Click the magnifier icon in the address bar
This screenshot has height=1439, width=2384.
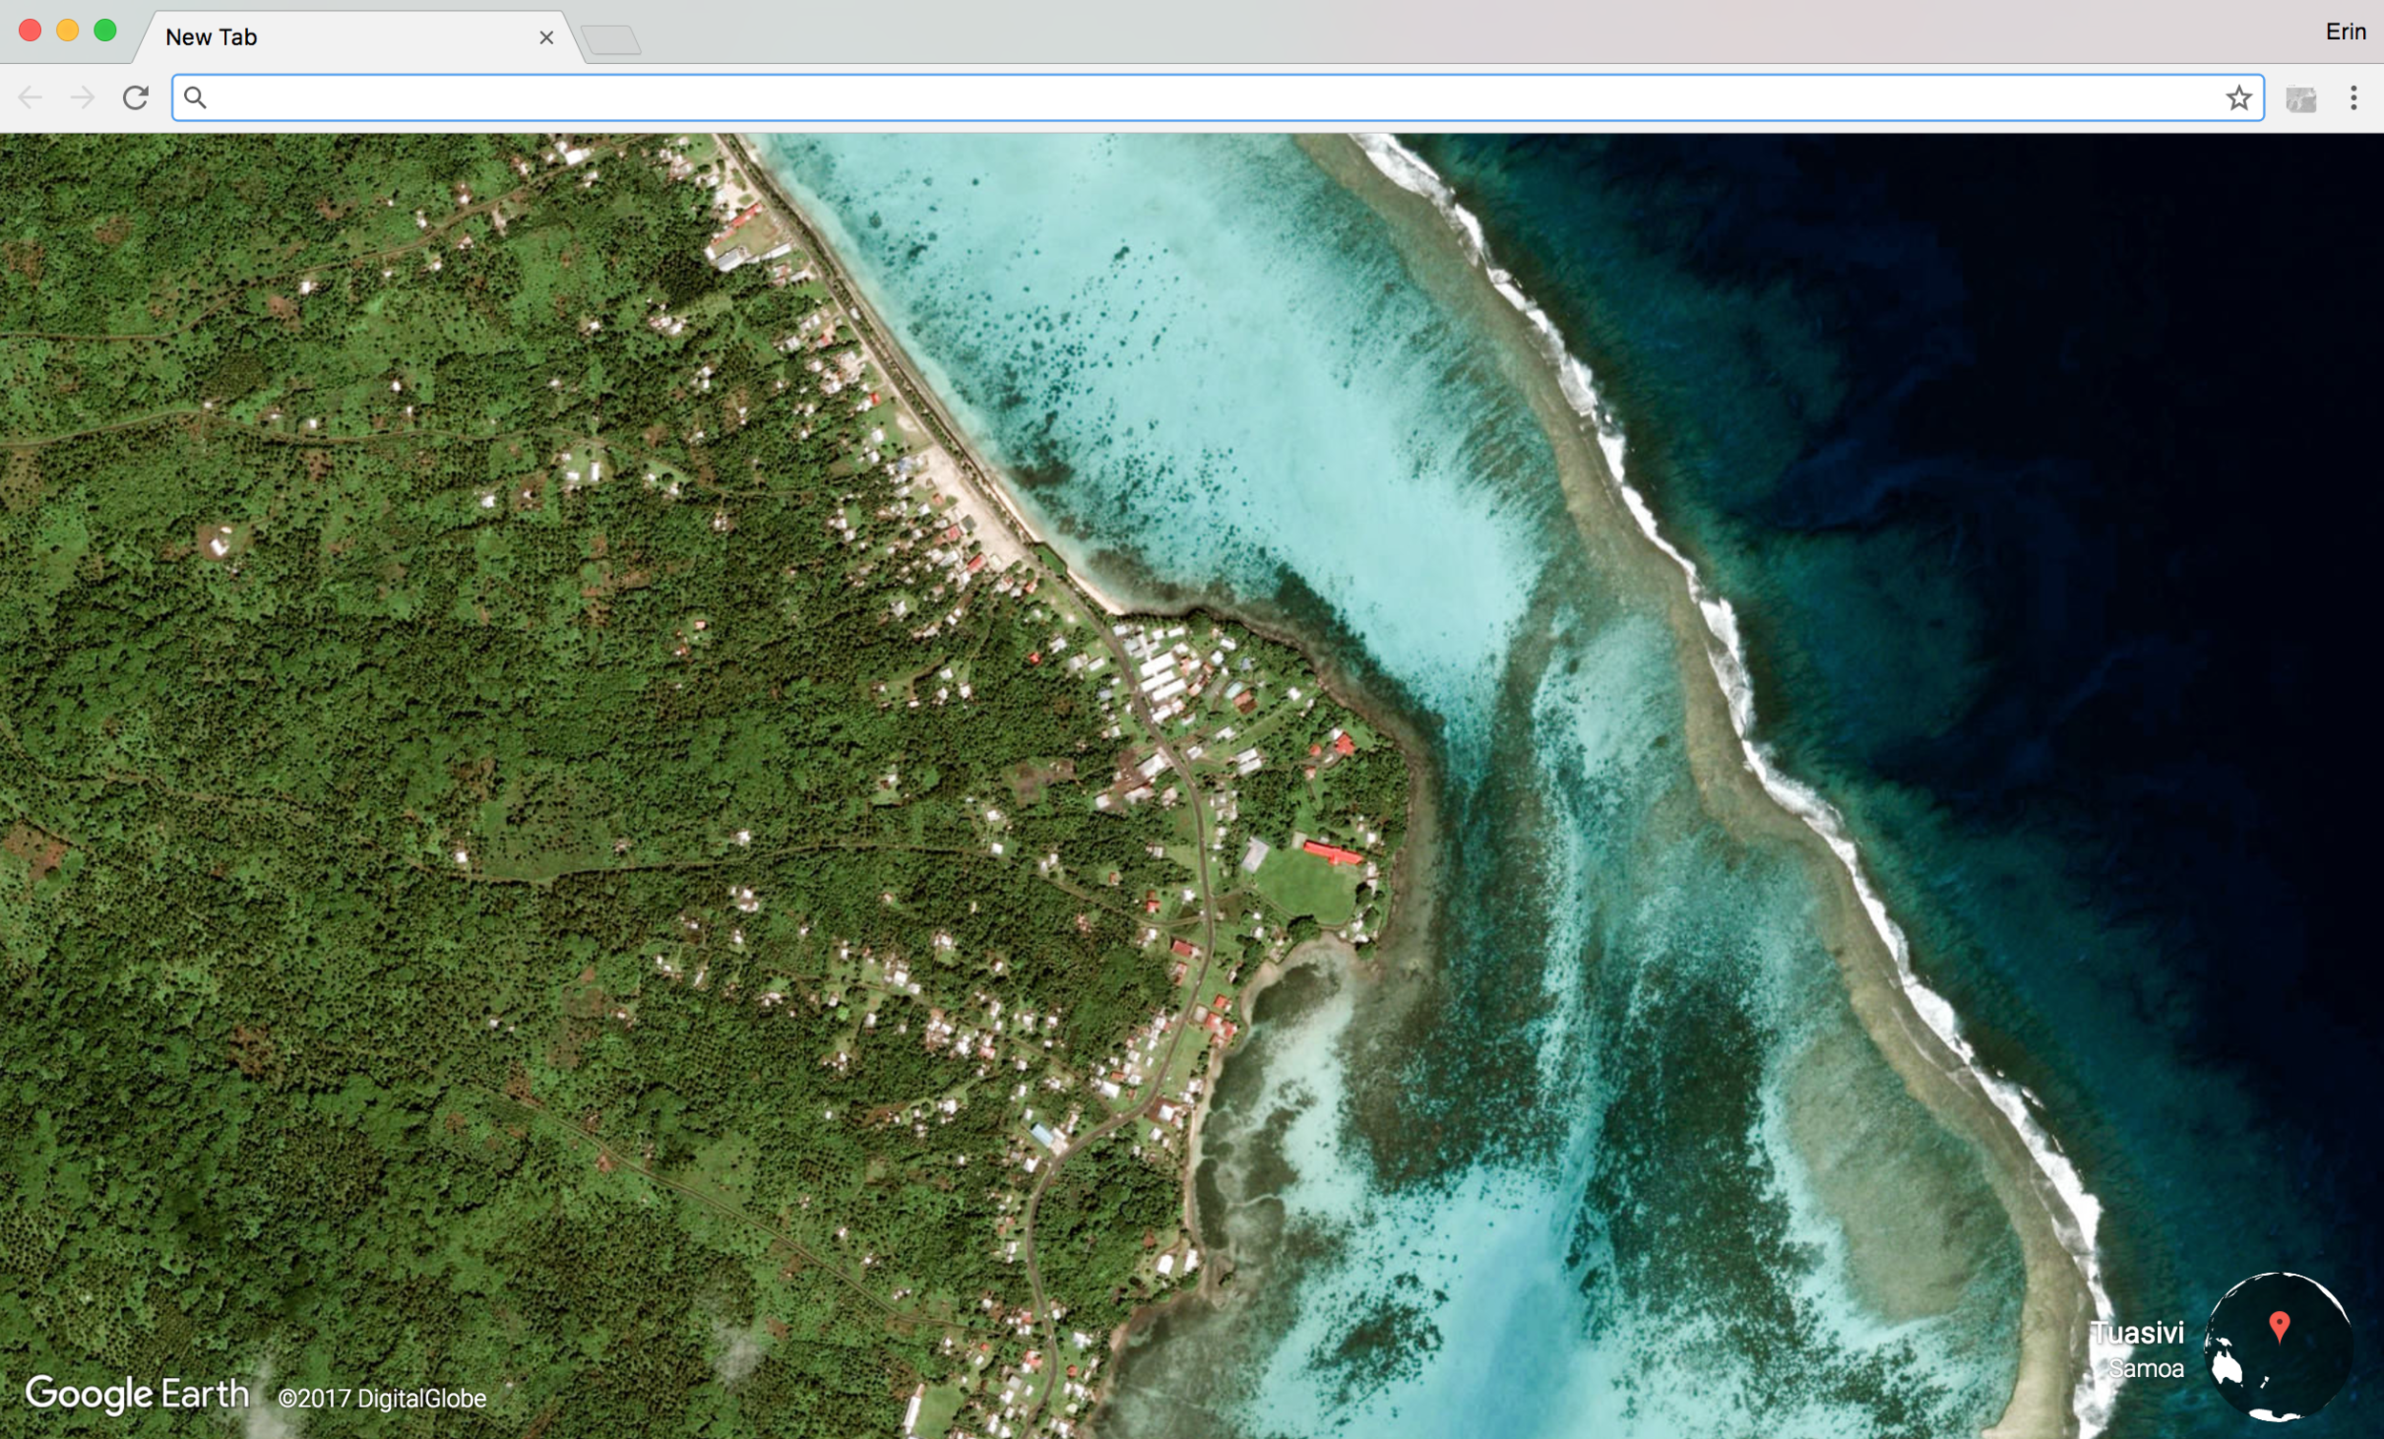(x=195, y=97)
